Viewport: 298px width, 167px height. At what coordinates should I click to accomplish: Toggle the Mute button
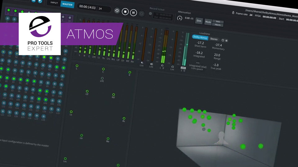208,22
